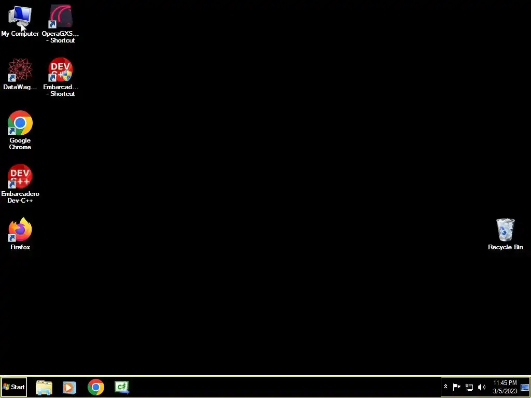Open Chrome from the taskbar
The image size is (531, 398).
[96, 387]
